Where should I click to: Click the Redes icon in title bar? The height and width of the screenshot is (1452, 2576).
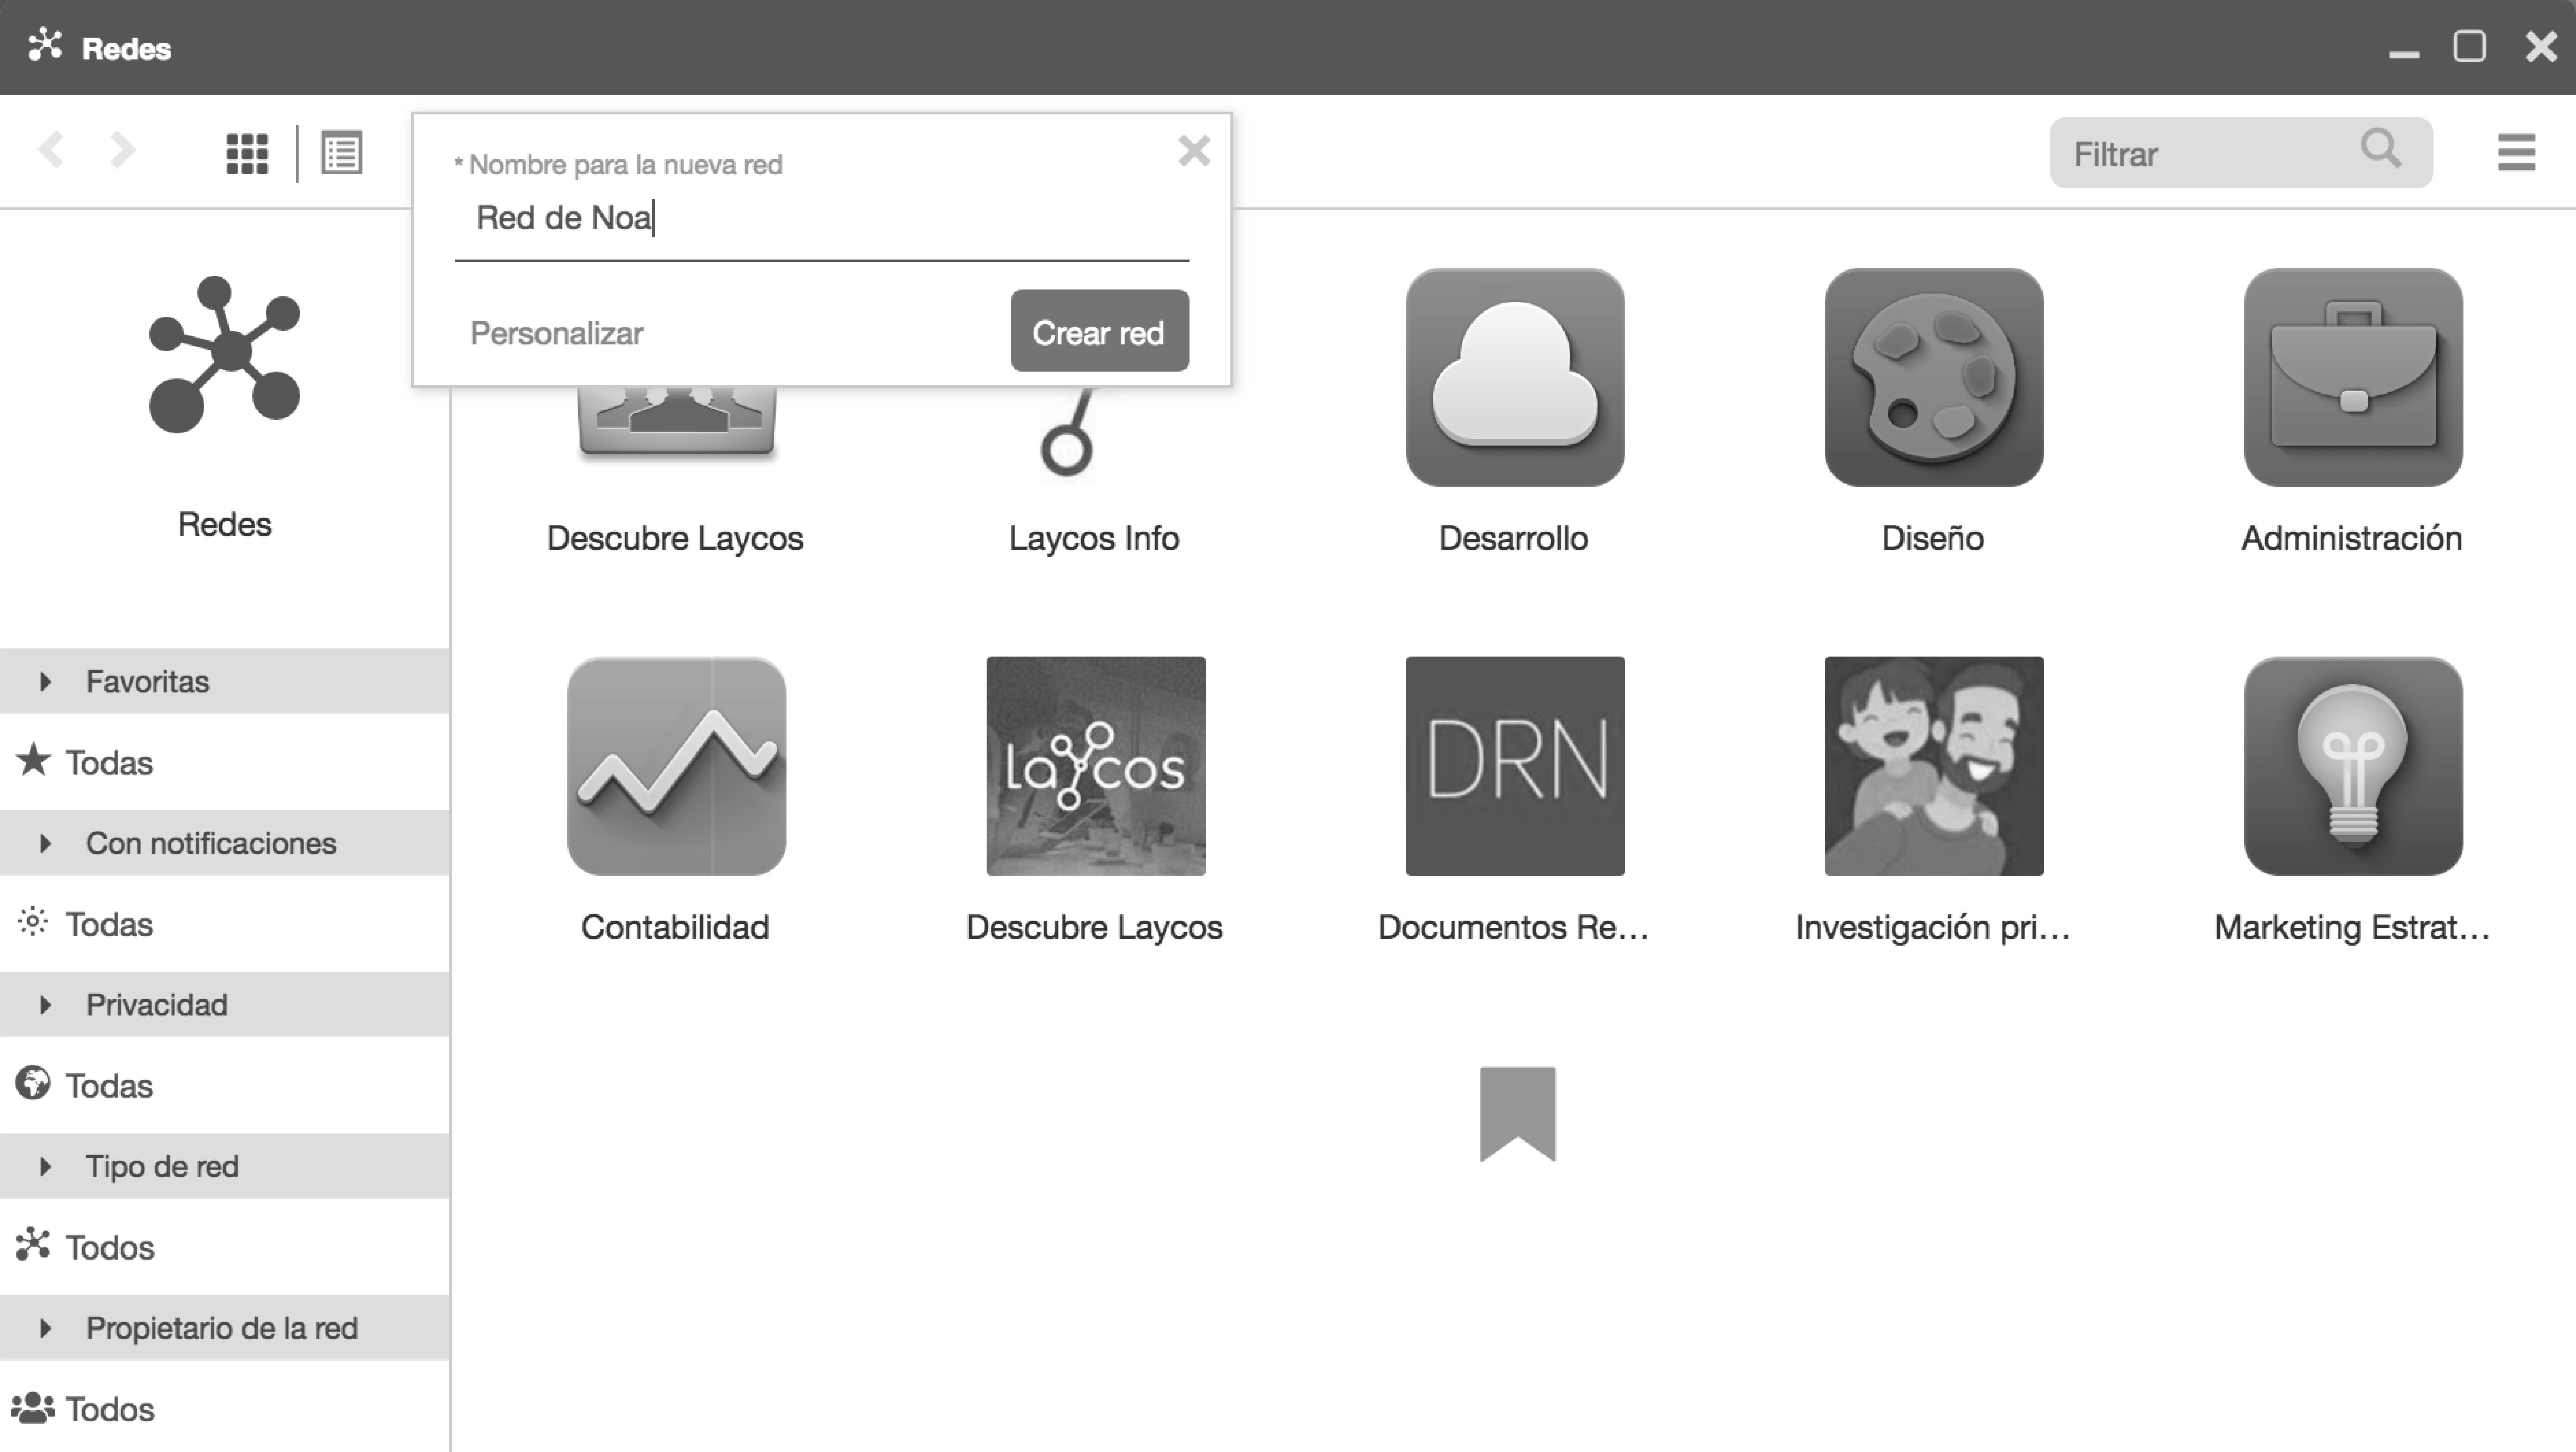click(x=45, y=46)
